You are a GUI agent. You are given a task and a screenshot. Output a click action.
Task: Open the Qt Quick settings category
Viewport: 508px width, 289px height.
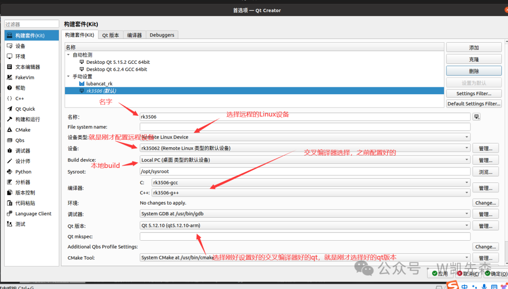25,109
